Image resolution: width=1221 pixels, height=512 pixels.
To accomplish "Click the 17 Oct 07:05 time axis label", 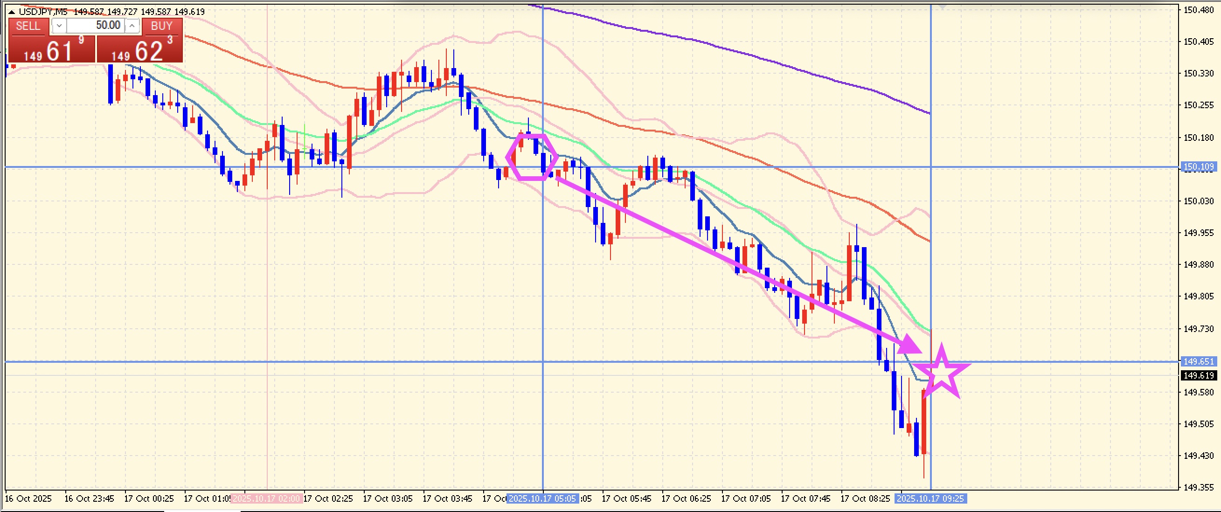I will click(746, 499).
